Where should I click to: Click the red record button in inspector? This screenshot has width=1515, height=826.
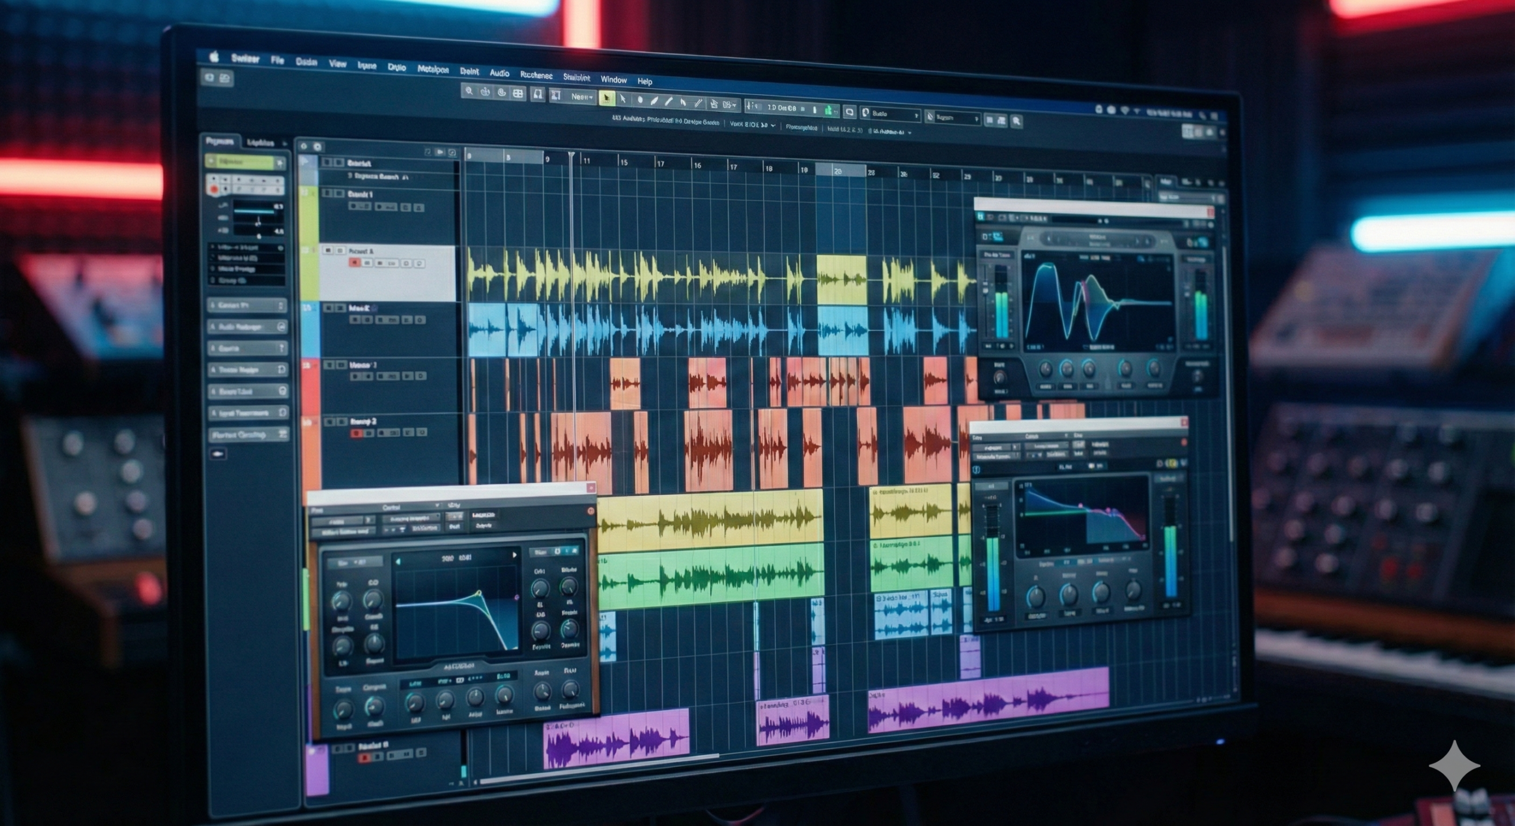click(x=214, y=189)
